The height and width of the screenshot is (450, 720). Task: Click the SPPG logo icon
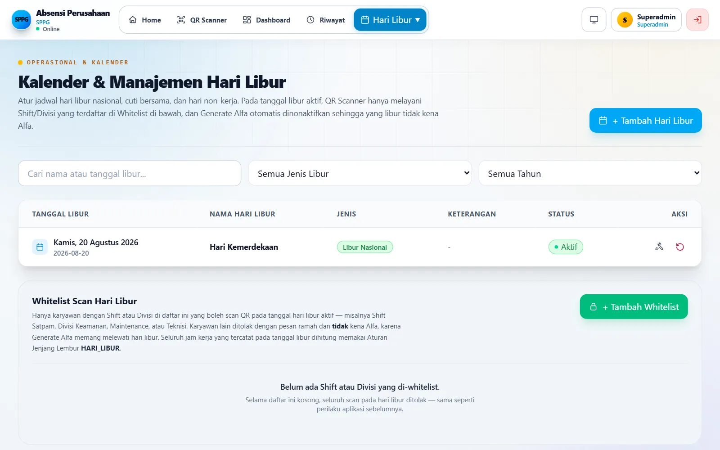point(21,19)
